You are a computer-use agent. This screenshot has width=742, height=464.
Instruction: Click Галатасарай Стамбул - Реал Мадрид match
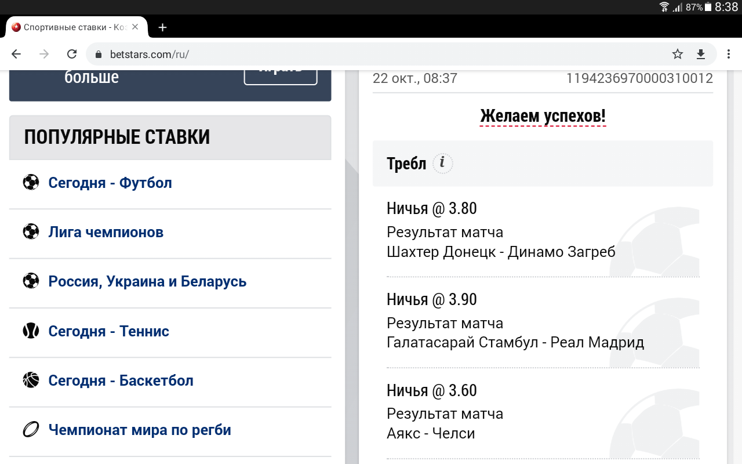click(515, 343)
